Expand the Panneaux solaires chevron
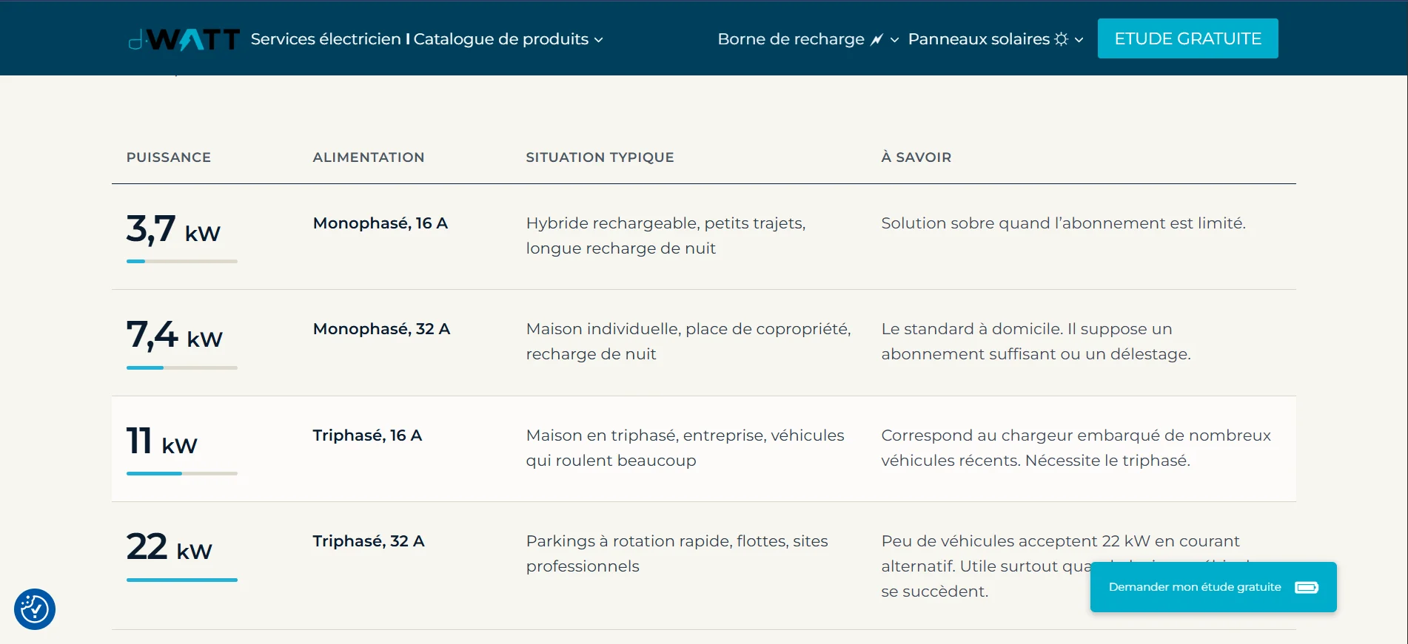This screenshot has width=1408, height=644. [x=1079, y=40]
